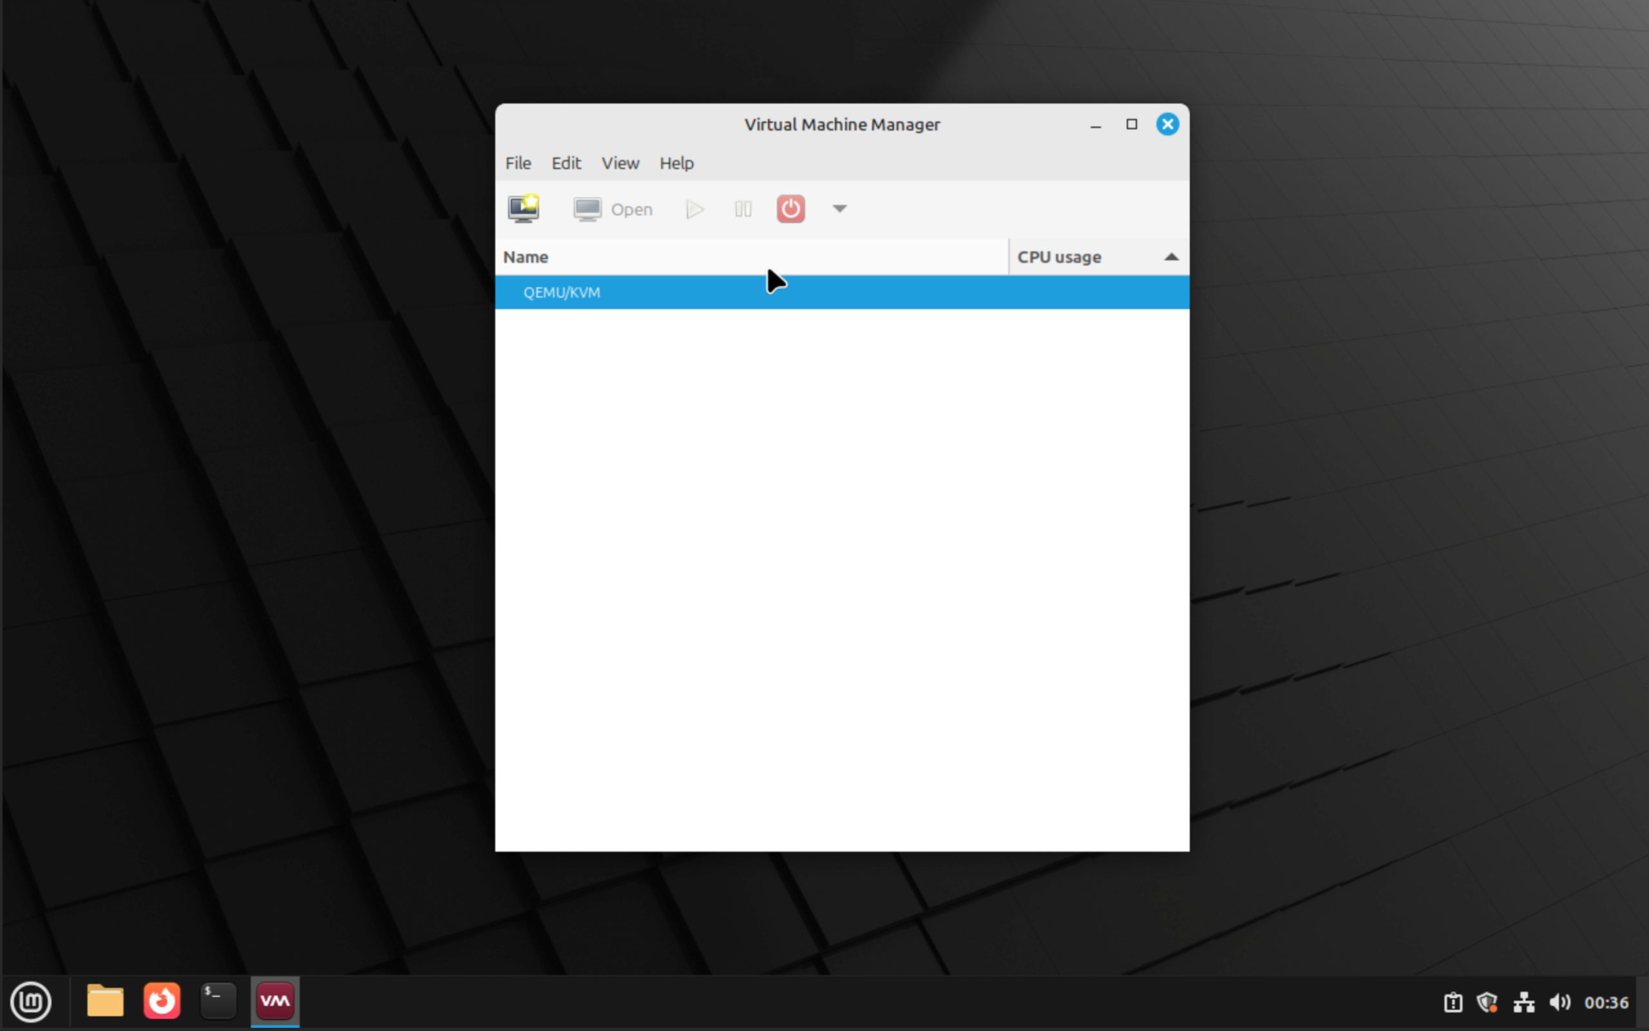Open the View menu

[x=619, y=163]
